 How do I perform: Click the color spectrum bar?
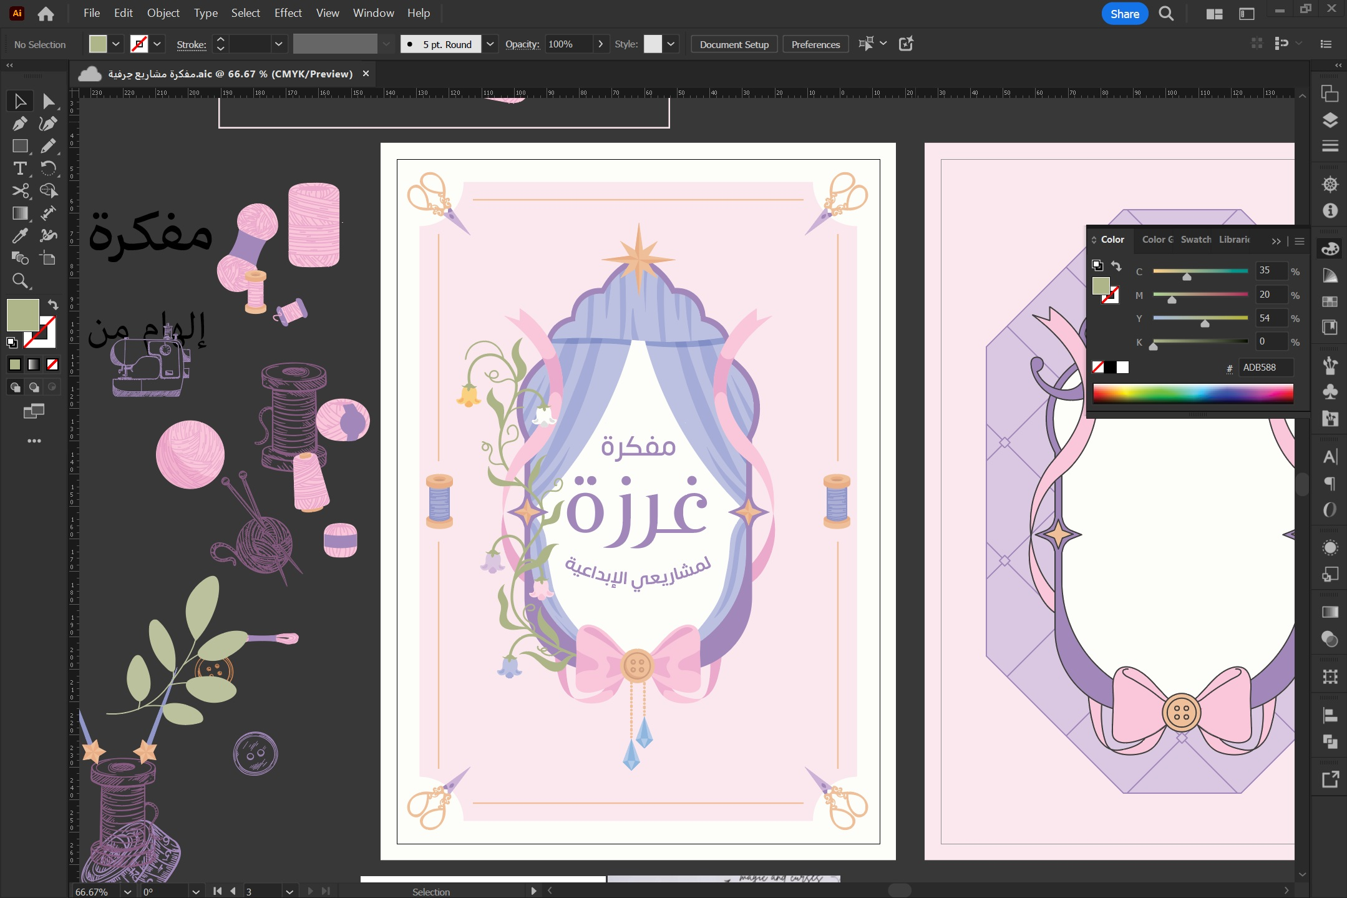1192,394
